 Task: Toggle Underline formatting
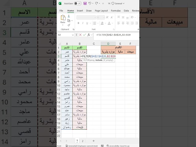(x=87, y=23)
